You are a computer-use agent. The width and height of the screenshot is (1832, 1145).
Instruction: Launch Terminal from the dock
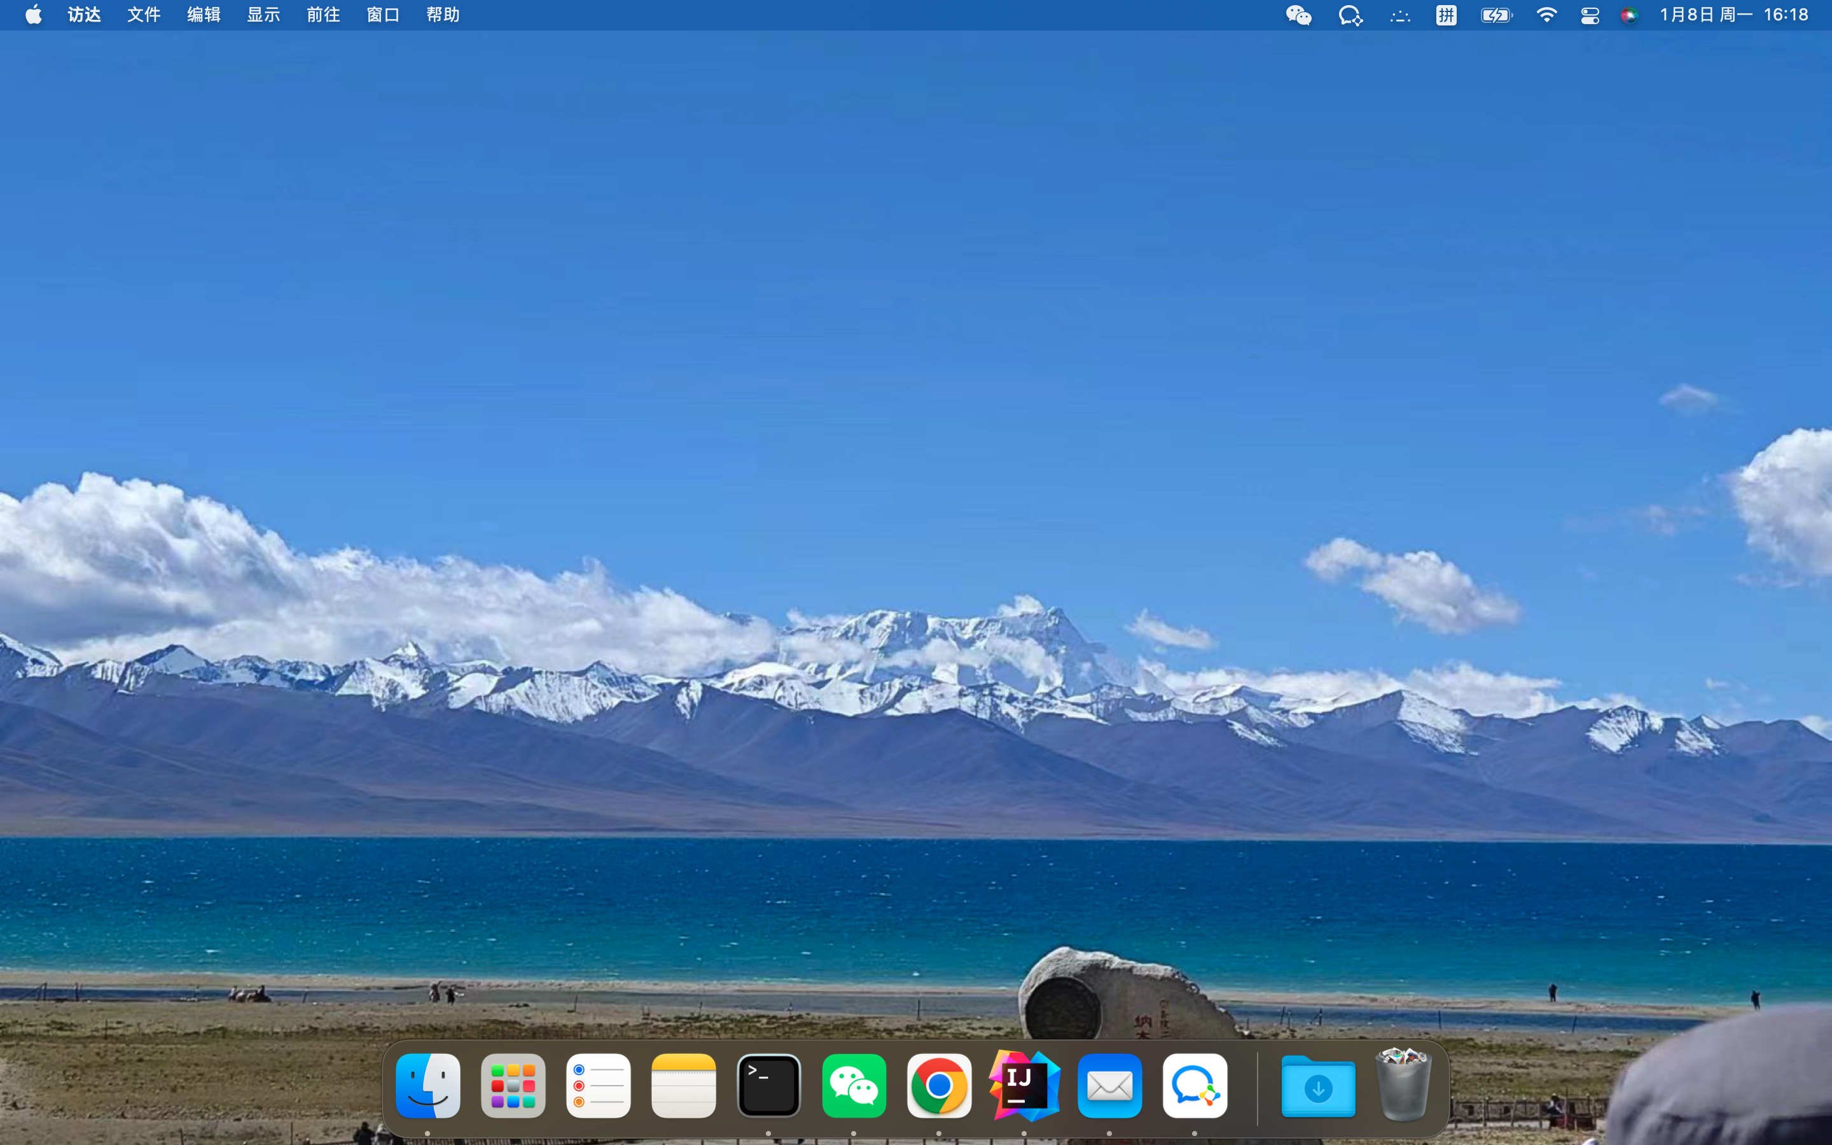(769, 1086)
